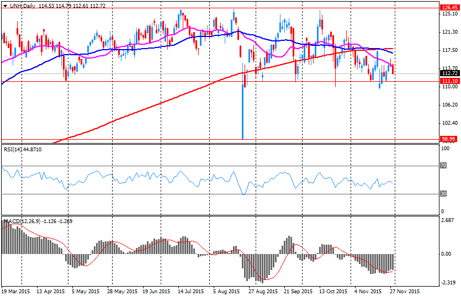The width and height of the screenshot is (461, 296).
Task: Select the 21 Sep 2015 date label
Action: click(298, 291)
